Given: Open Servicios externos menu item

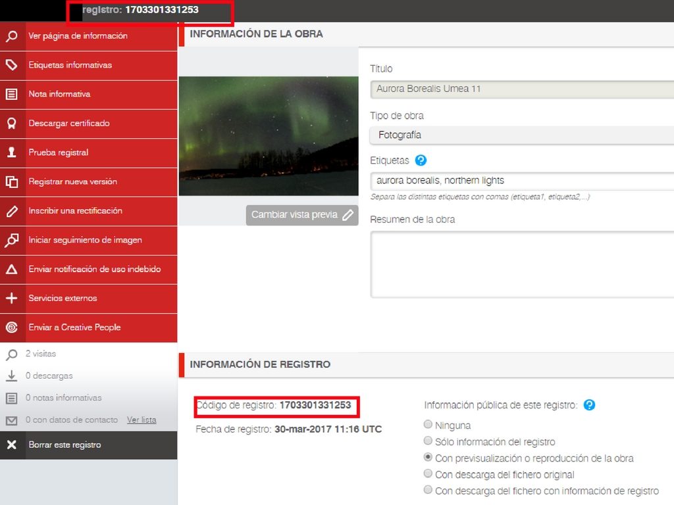Looking at the screenshot, I should (63, 298).
